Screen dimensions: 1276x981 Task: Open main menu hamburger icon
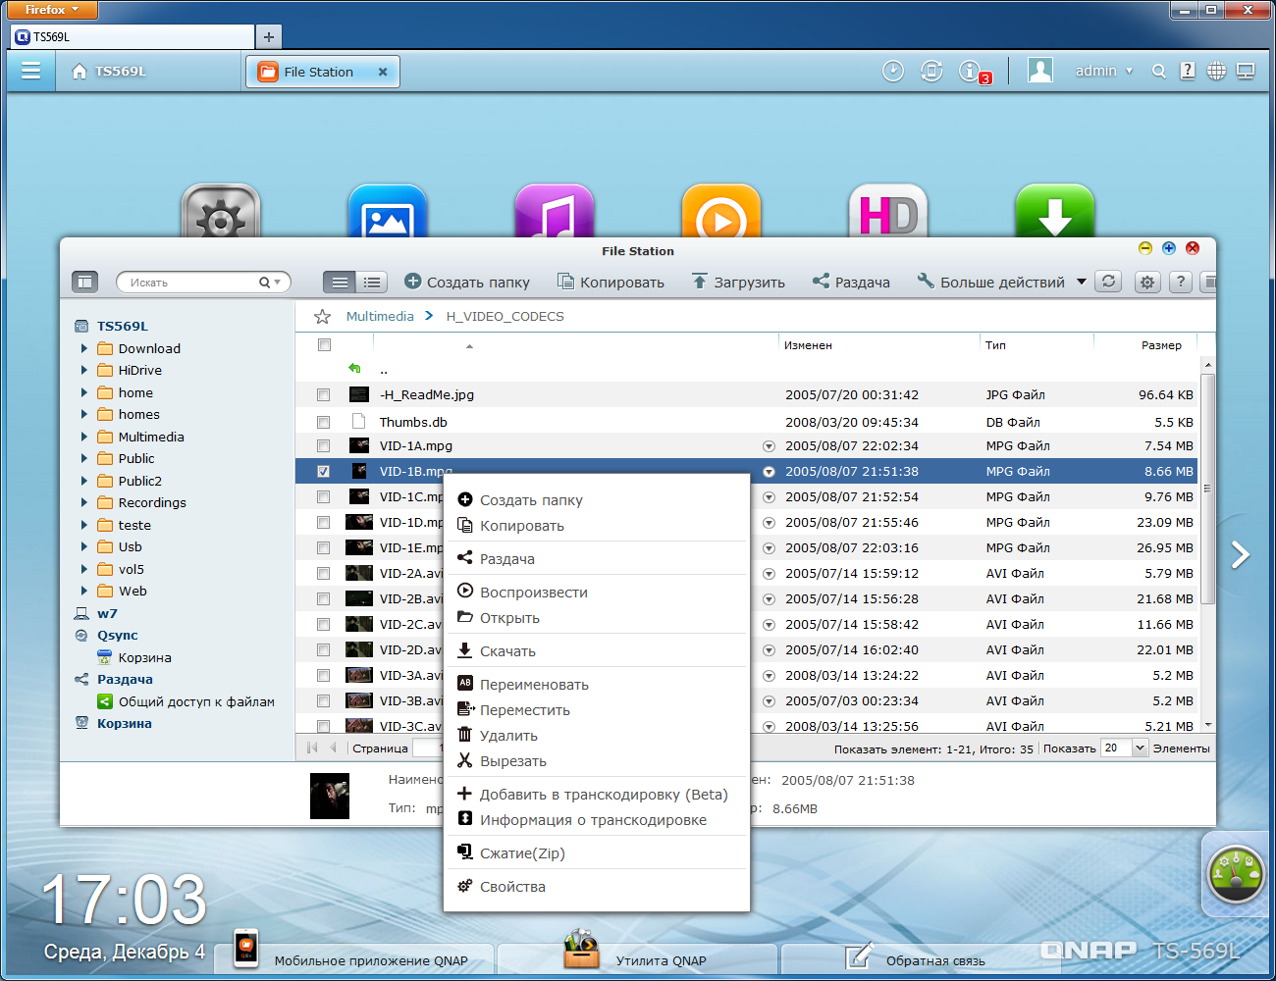[x=30, y=72]
